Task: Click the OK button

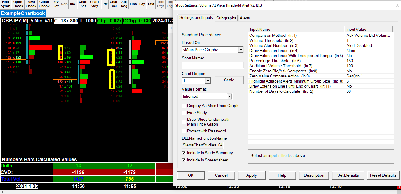Action: coord(191,175)
